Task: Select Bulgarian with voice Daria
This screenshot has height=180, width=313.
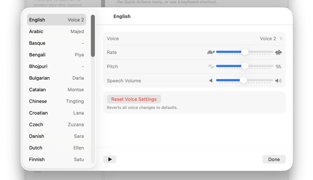Action: (56, 78)
